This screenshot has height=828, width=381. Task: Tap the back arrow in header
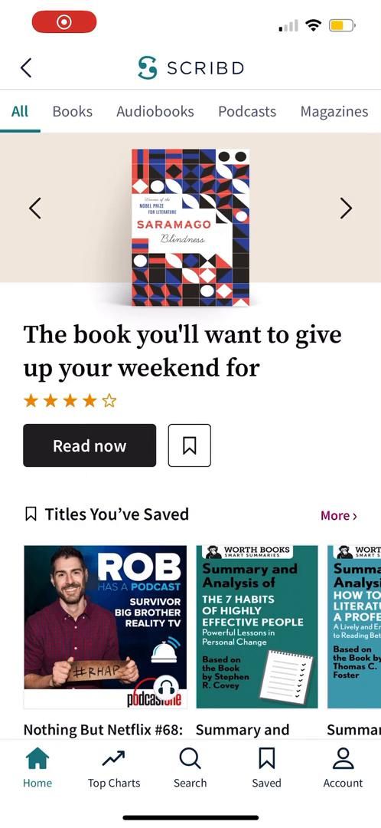tap(26, 68)
